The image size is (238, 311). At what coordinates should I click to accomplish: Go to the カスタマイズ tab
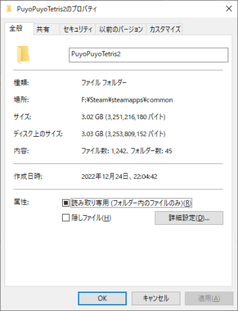pos(164,29)
